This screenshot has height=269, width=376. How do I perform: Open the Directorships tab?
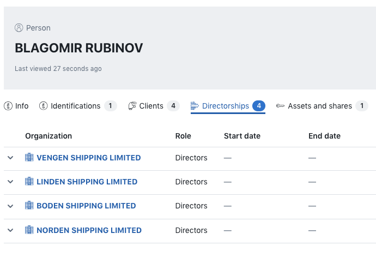(x=225, y=106)
